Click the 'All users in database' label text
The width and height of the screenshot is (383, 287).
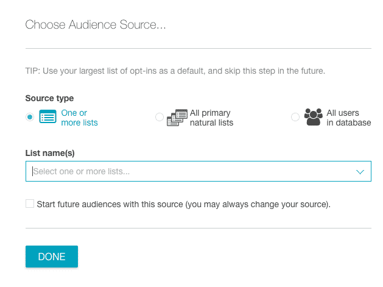[x=348, y=118]
